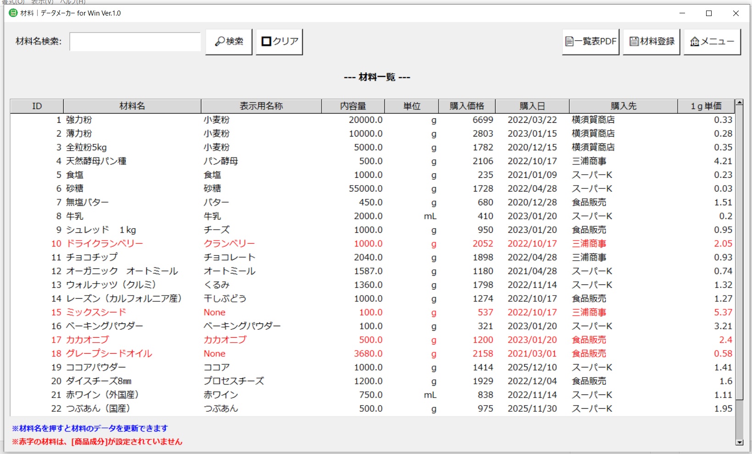The image size is (752, 454).
Task: Click quantity 1587.0 value
Action: (368, 271)
